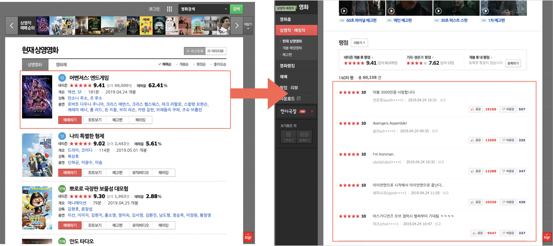Click 공감 on 아이언맨으로 시작해서 review

[476, 202]
